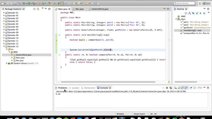Collapse the Main class in Outline
The width and height of the screenshot is (212, 119).
point(176,19)
